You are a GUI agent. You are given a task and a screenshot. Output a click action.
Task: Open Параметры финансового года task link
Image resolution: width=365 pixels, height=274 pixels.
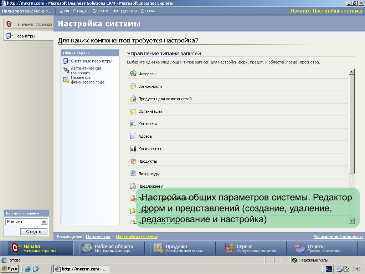point(88,80)
